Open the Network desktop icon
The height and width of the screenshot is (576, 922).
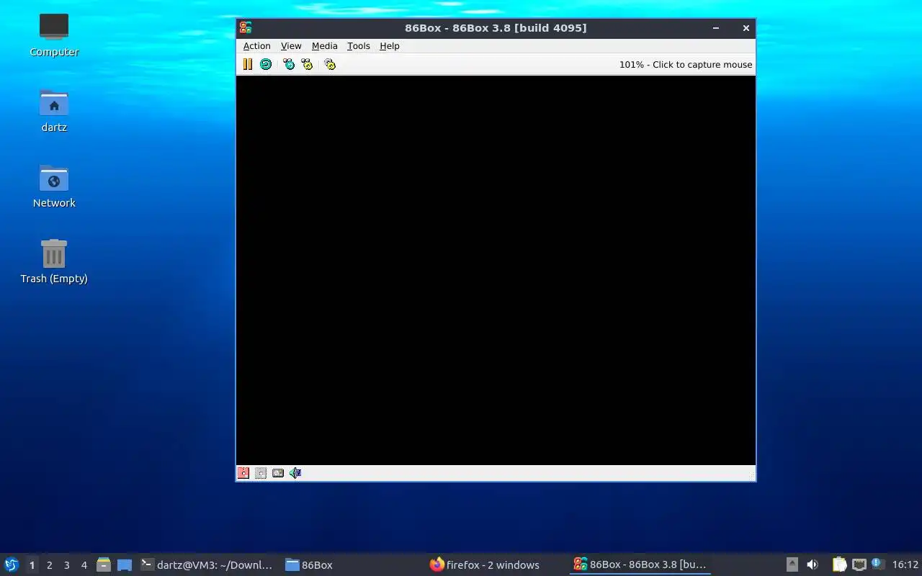click(x=54, y=186)
